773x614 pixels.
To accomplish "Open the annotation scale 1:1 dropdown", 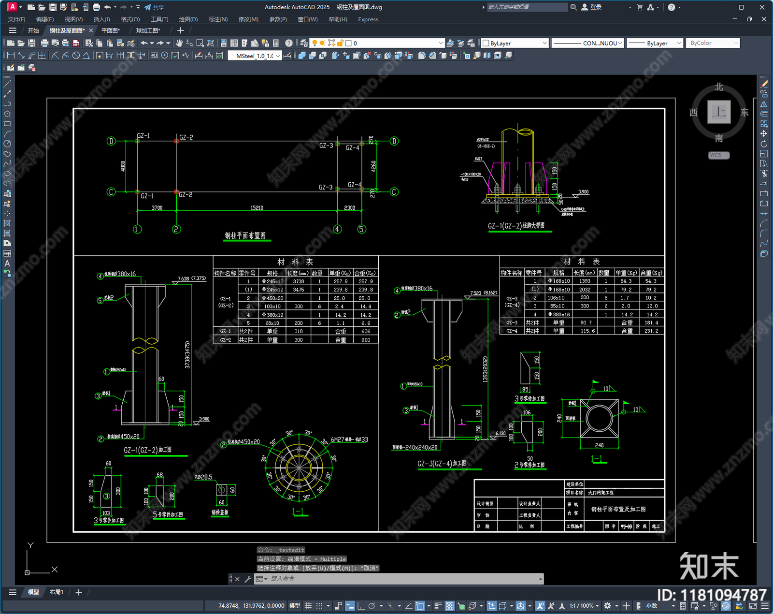I will click(x=584, y=606).
